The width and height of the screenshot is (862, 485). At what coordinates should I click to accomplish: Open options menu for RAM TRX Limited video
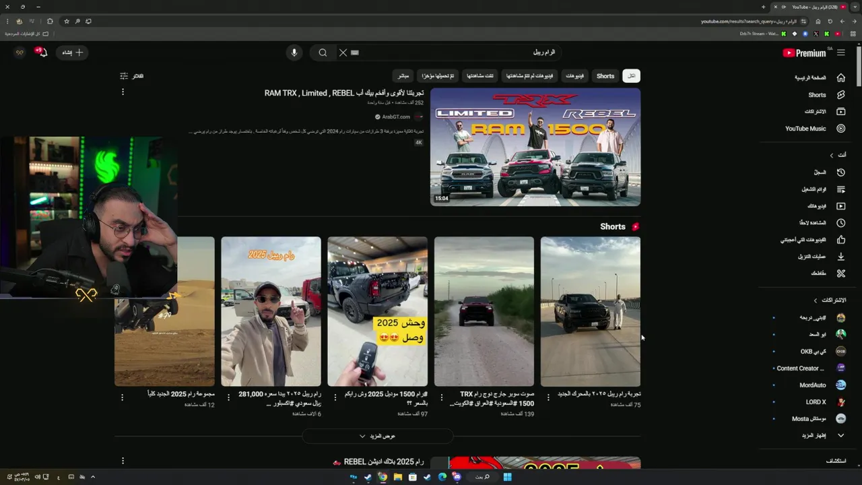click(123, 92)
